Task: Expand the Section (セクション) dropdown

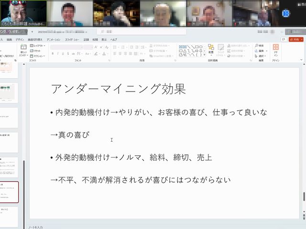Action: 39,55
